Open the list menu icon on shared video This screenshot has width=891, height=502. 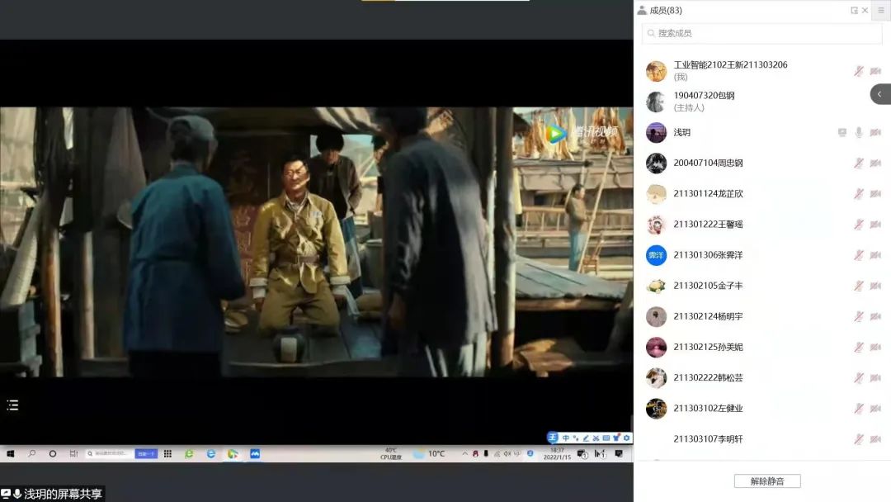pyautogui.click(x=12, y=405)
